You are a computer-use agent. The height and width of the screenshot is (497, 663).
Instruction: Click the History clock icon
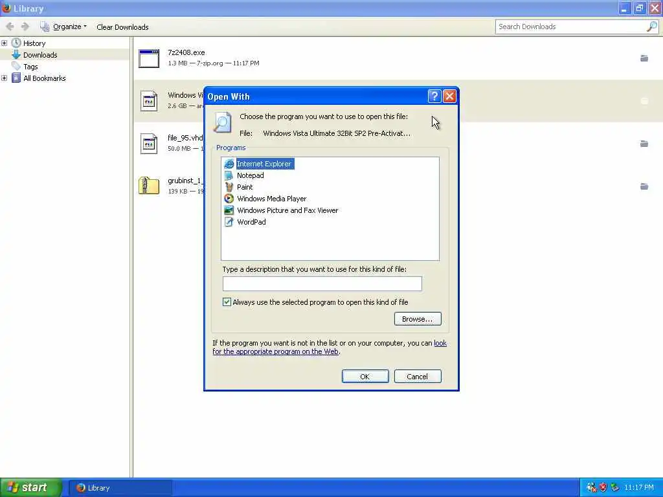tap(16, 43)
